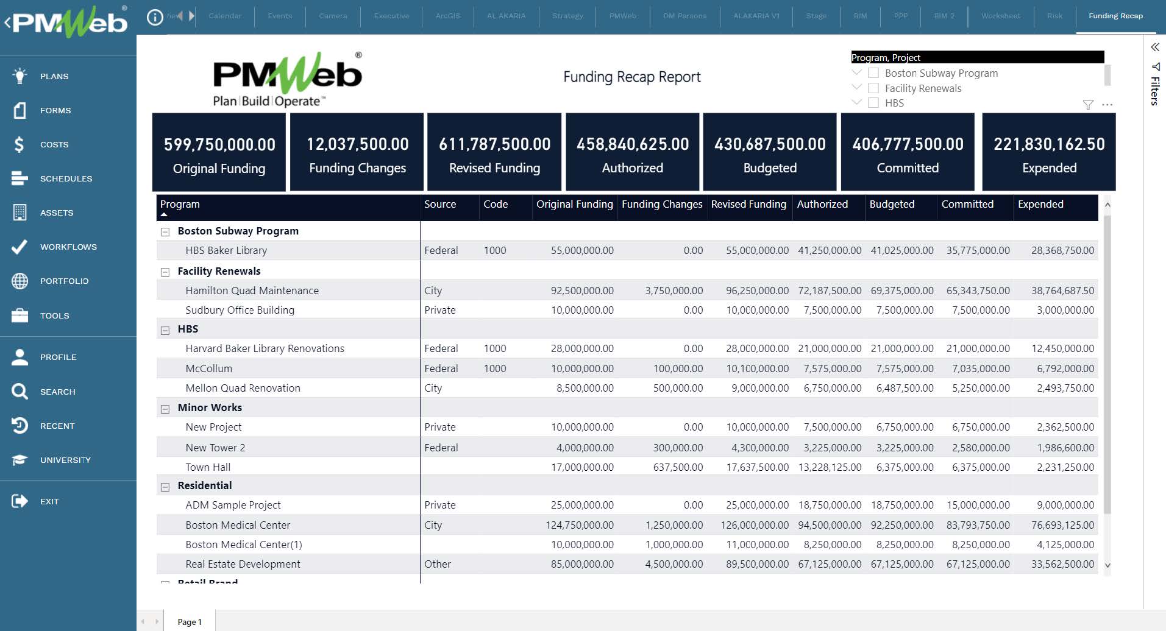Click the Exit icon at the bottom sidebar
The height and width of the screenshot is (631, 1166).
click(x=19, y=501)
